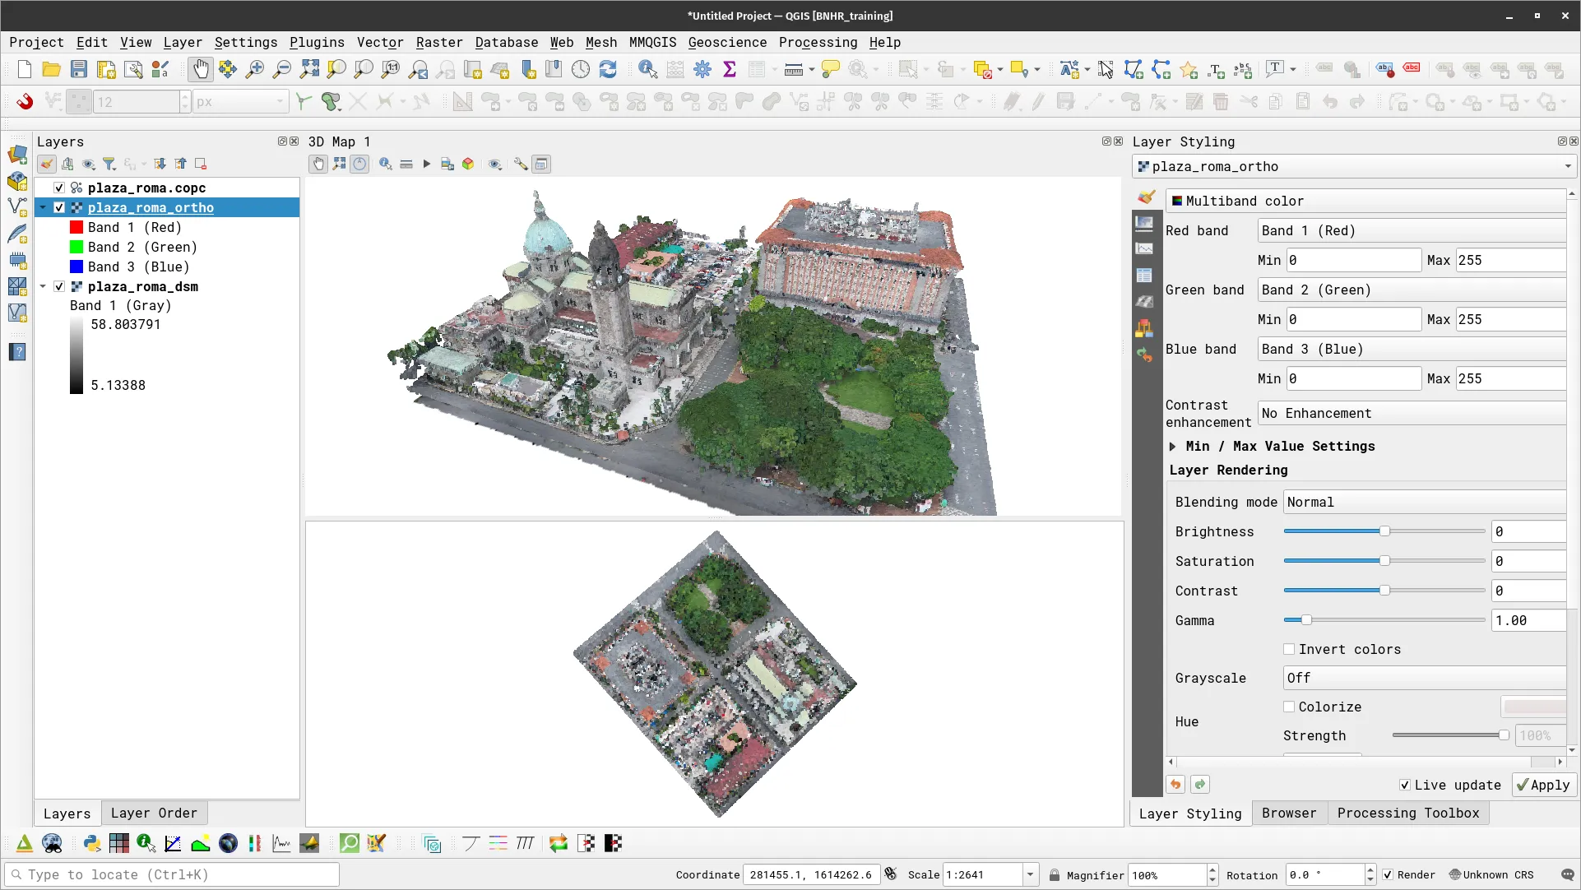This screenshot has height=890, width=1581.
Task: Open the Blending mode dropdown
Action: click(1423, 502)
